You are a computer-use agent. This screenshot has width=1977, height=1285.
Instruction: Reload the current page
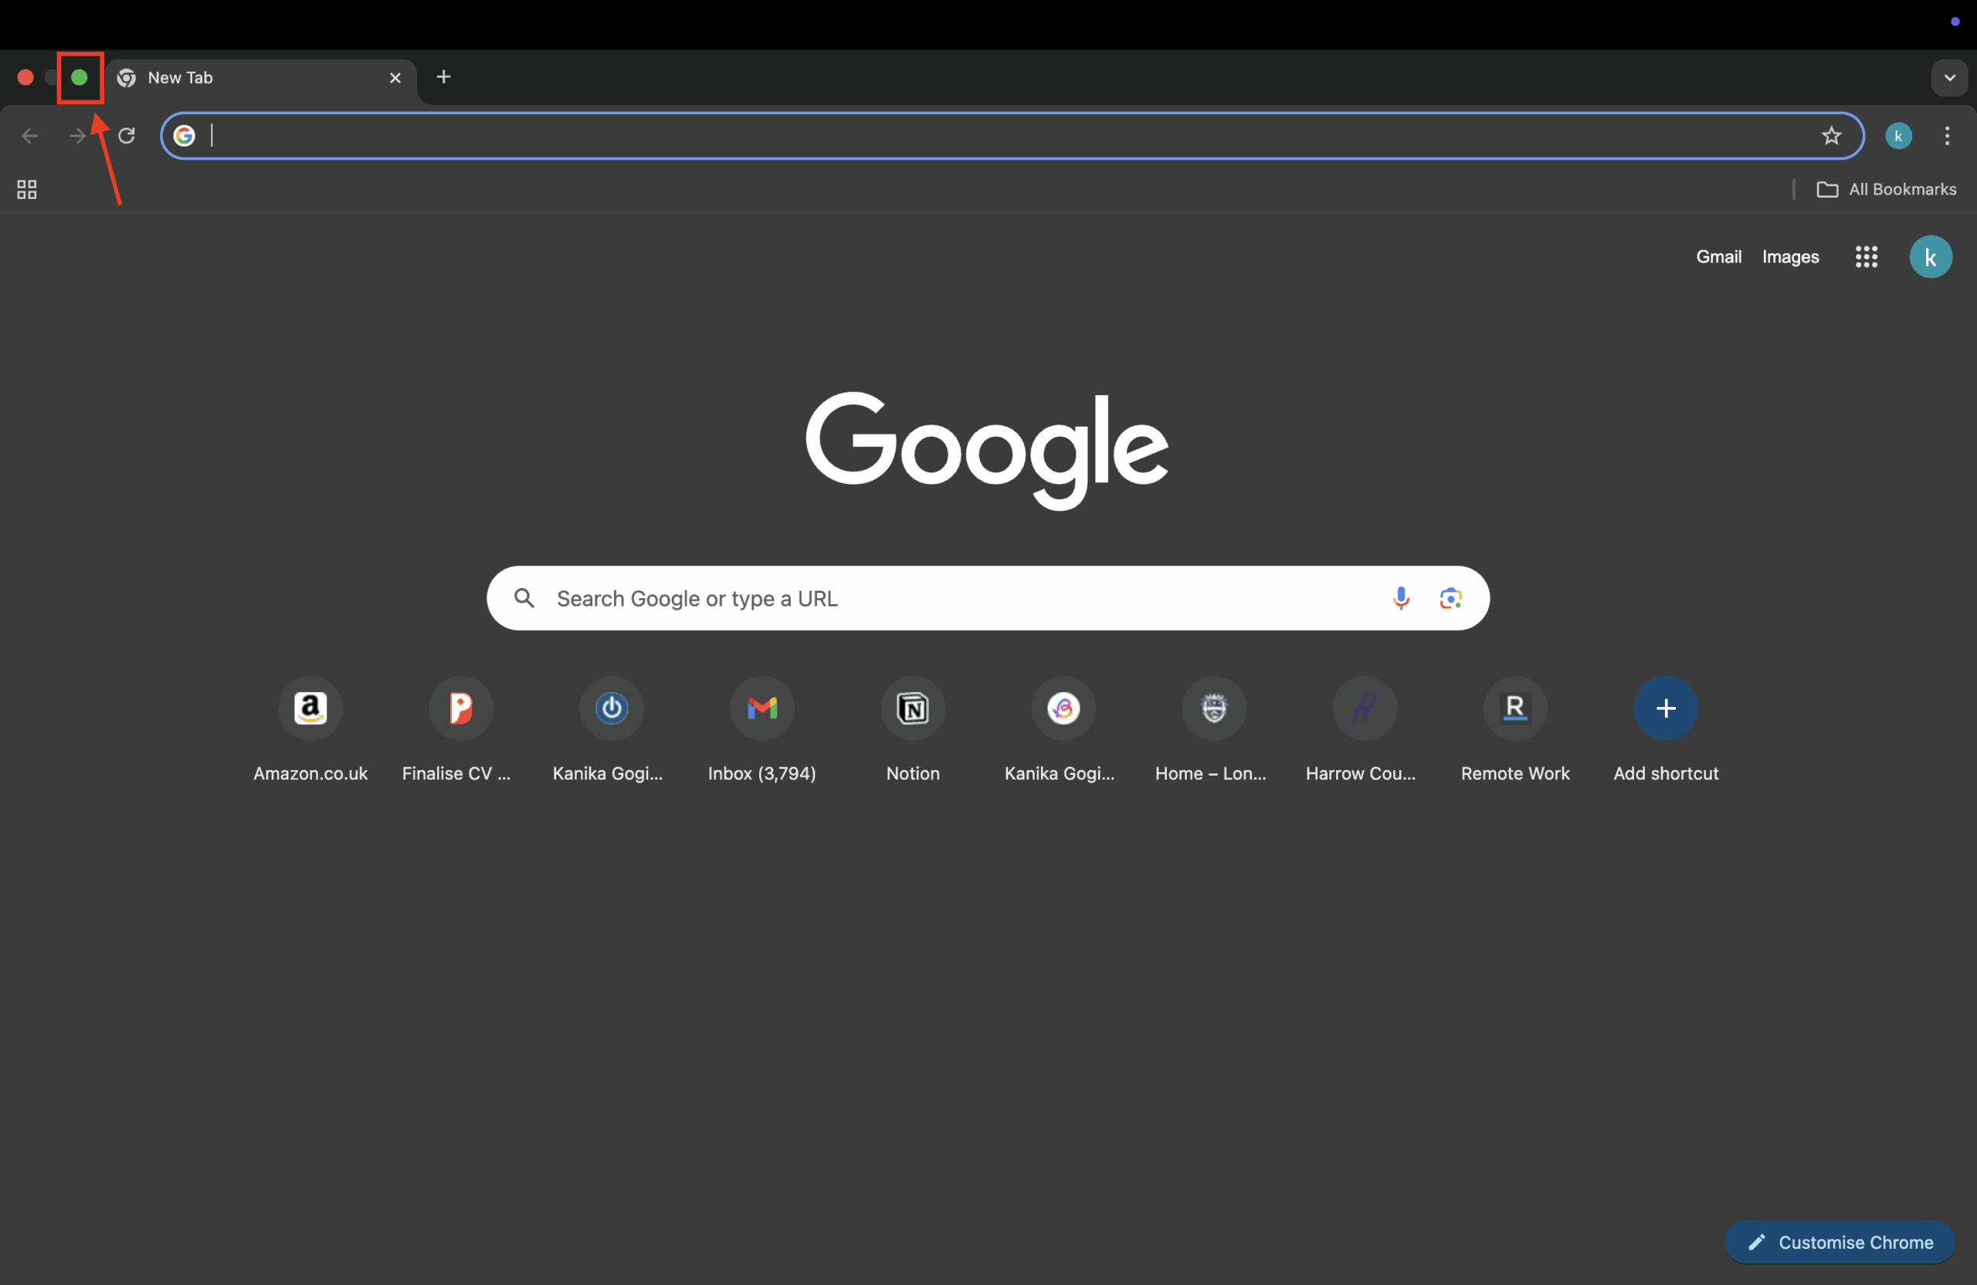click(x=126, y=135)
